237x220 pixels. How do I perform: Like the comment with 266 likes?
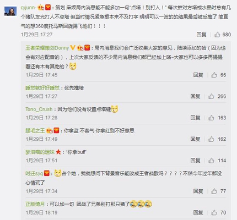coord(211,96)
